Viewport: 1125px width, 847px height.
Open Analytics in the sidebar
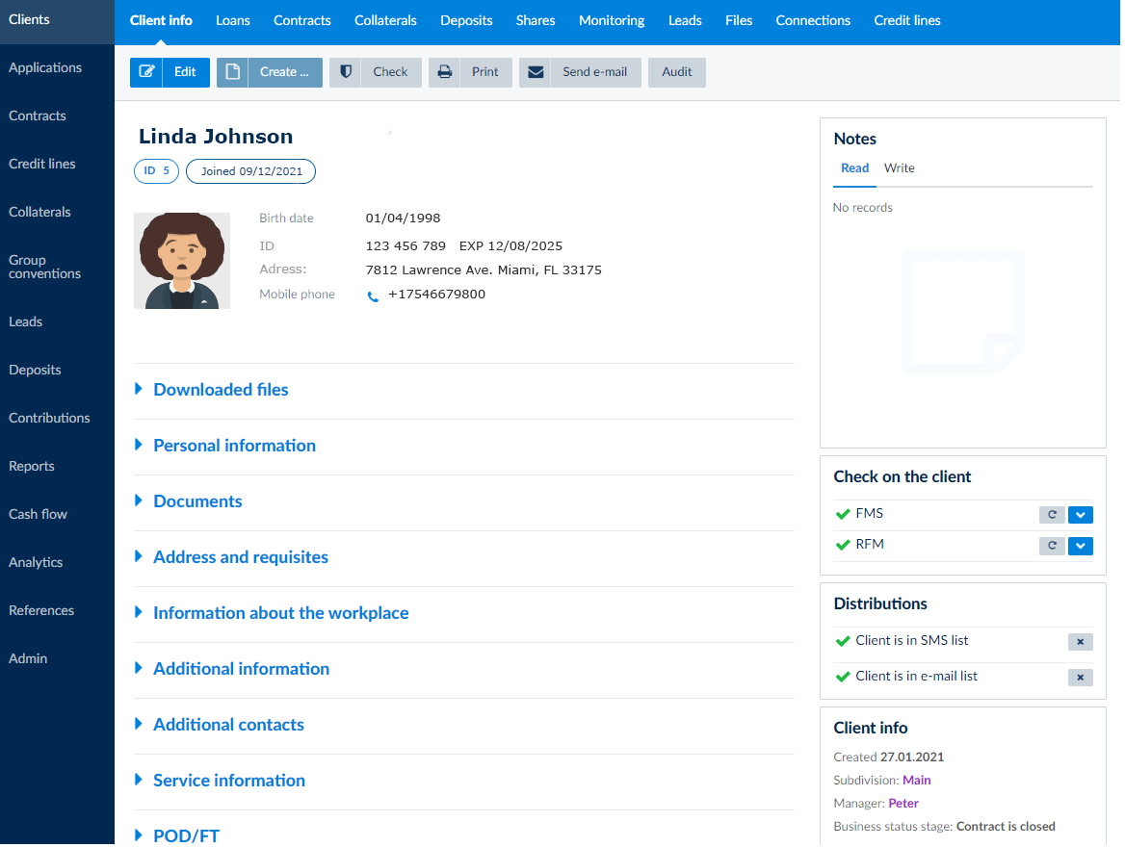coord(36,563)
